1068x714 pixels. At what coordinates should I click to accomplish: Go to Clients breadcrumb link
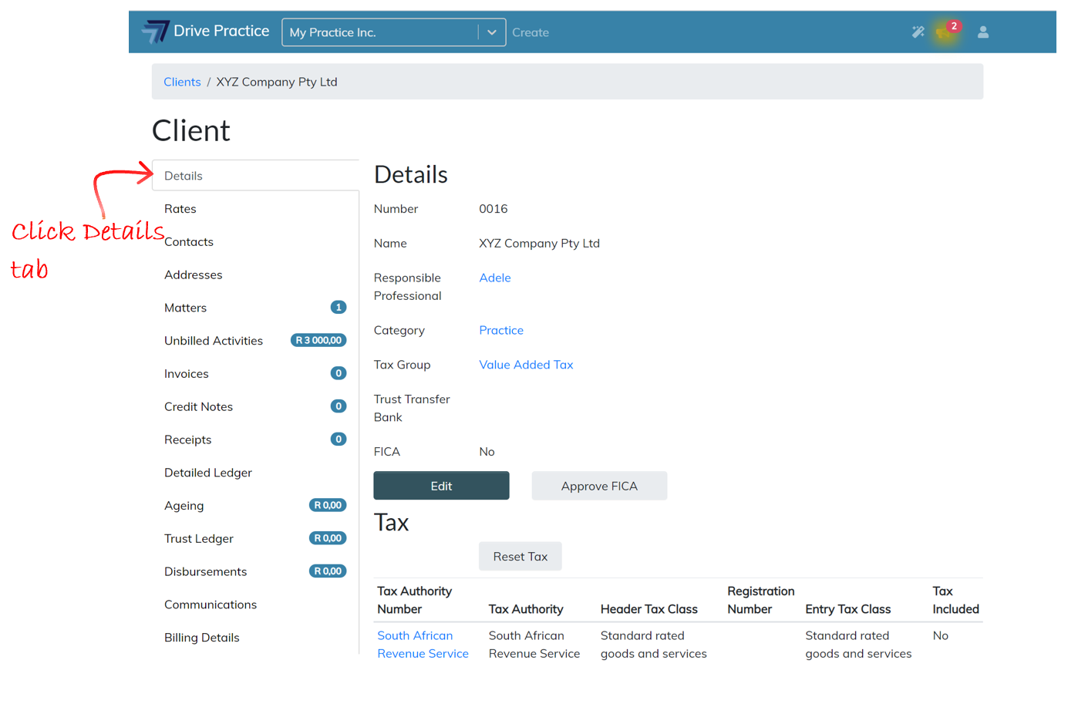[182, 82]
